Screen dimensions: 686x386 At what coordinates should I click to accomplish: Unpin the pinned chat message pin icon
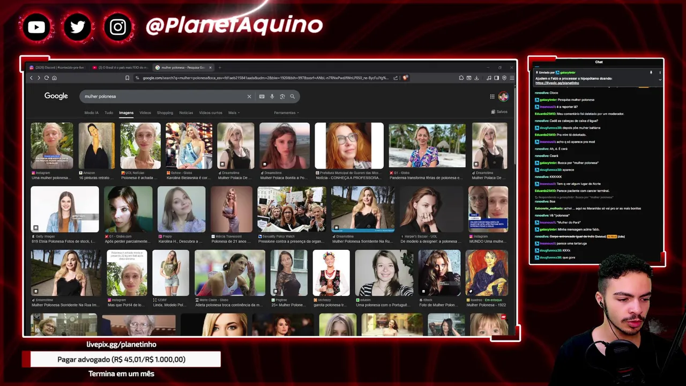click(651, 72)
